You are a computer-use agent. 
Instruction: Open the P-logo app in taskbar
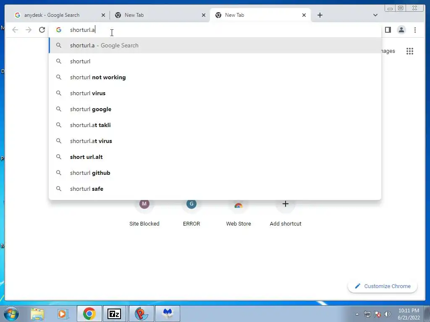tap(141, 314)
